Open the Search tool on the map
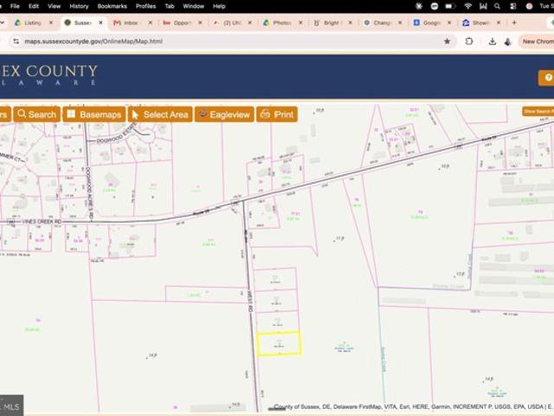The width and height of the screenshot is (554, 416). coord(36,114)
